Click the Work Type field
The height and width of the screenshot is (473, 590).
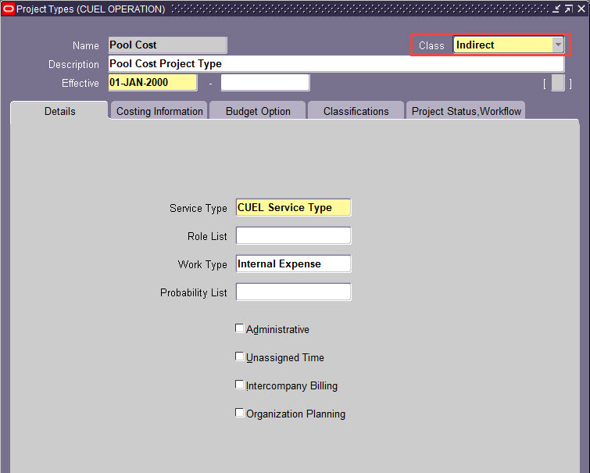tap(294, 263)
